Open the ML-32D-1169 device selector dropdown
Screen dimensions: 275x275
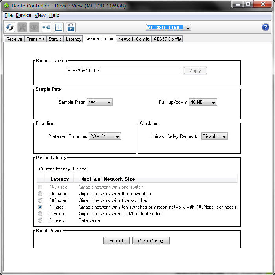[x=169, y=27]
